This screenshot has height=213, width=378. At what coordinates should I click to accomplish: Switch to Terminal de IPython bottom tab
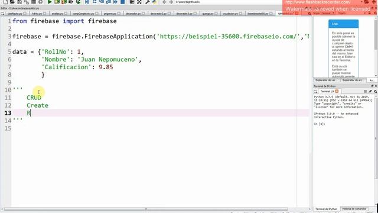pyautogui.click(x=326, y=209)
